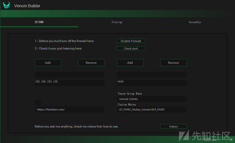Click the Check port button
Image resolution: width=235 pixels, height=143 pixels.
[131, 48]
